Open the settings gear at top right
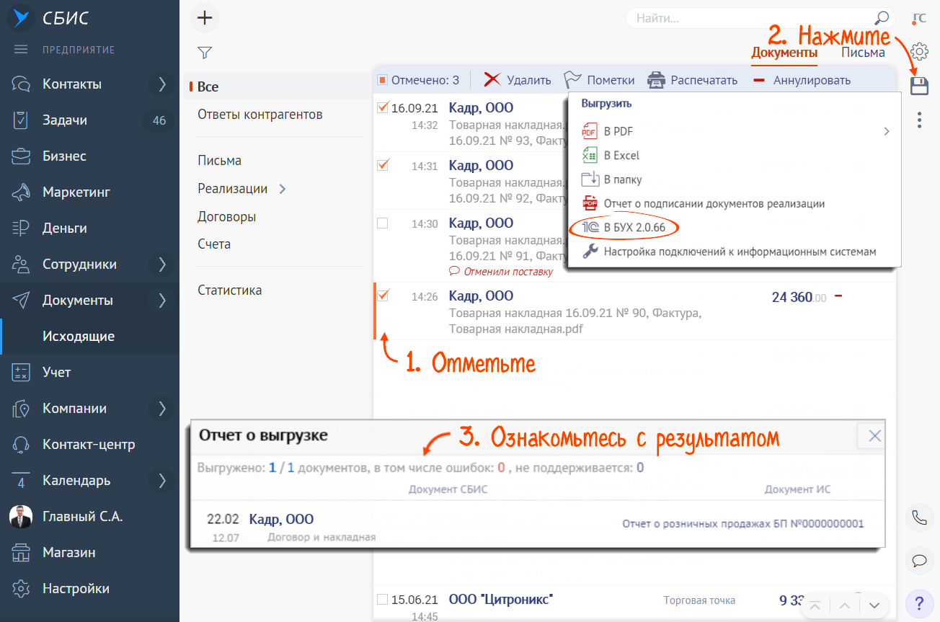940x622 pixels. tap(919, 52)
